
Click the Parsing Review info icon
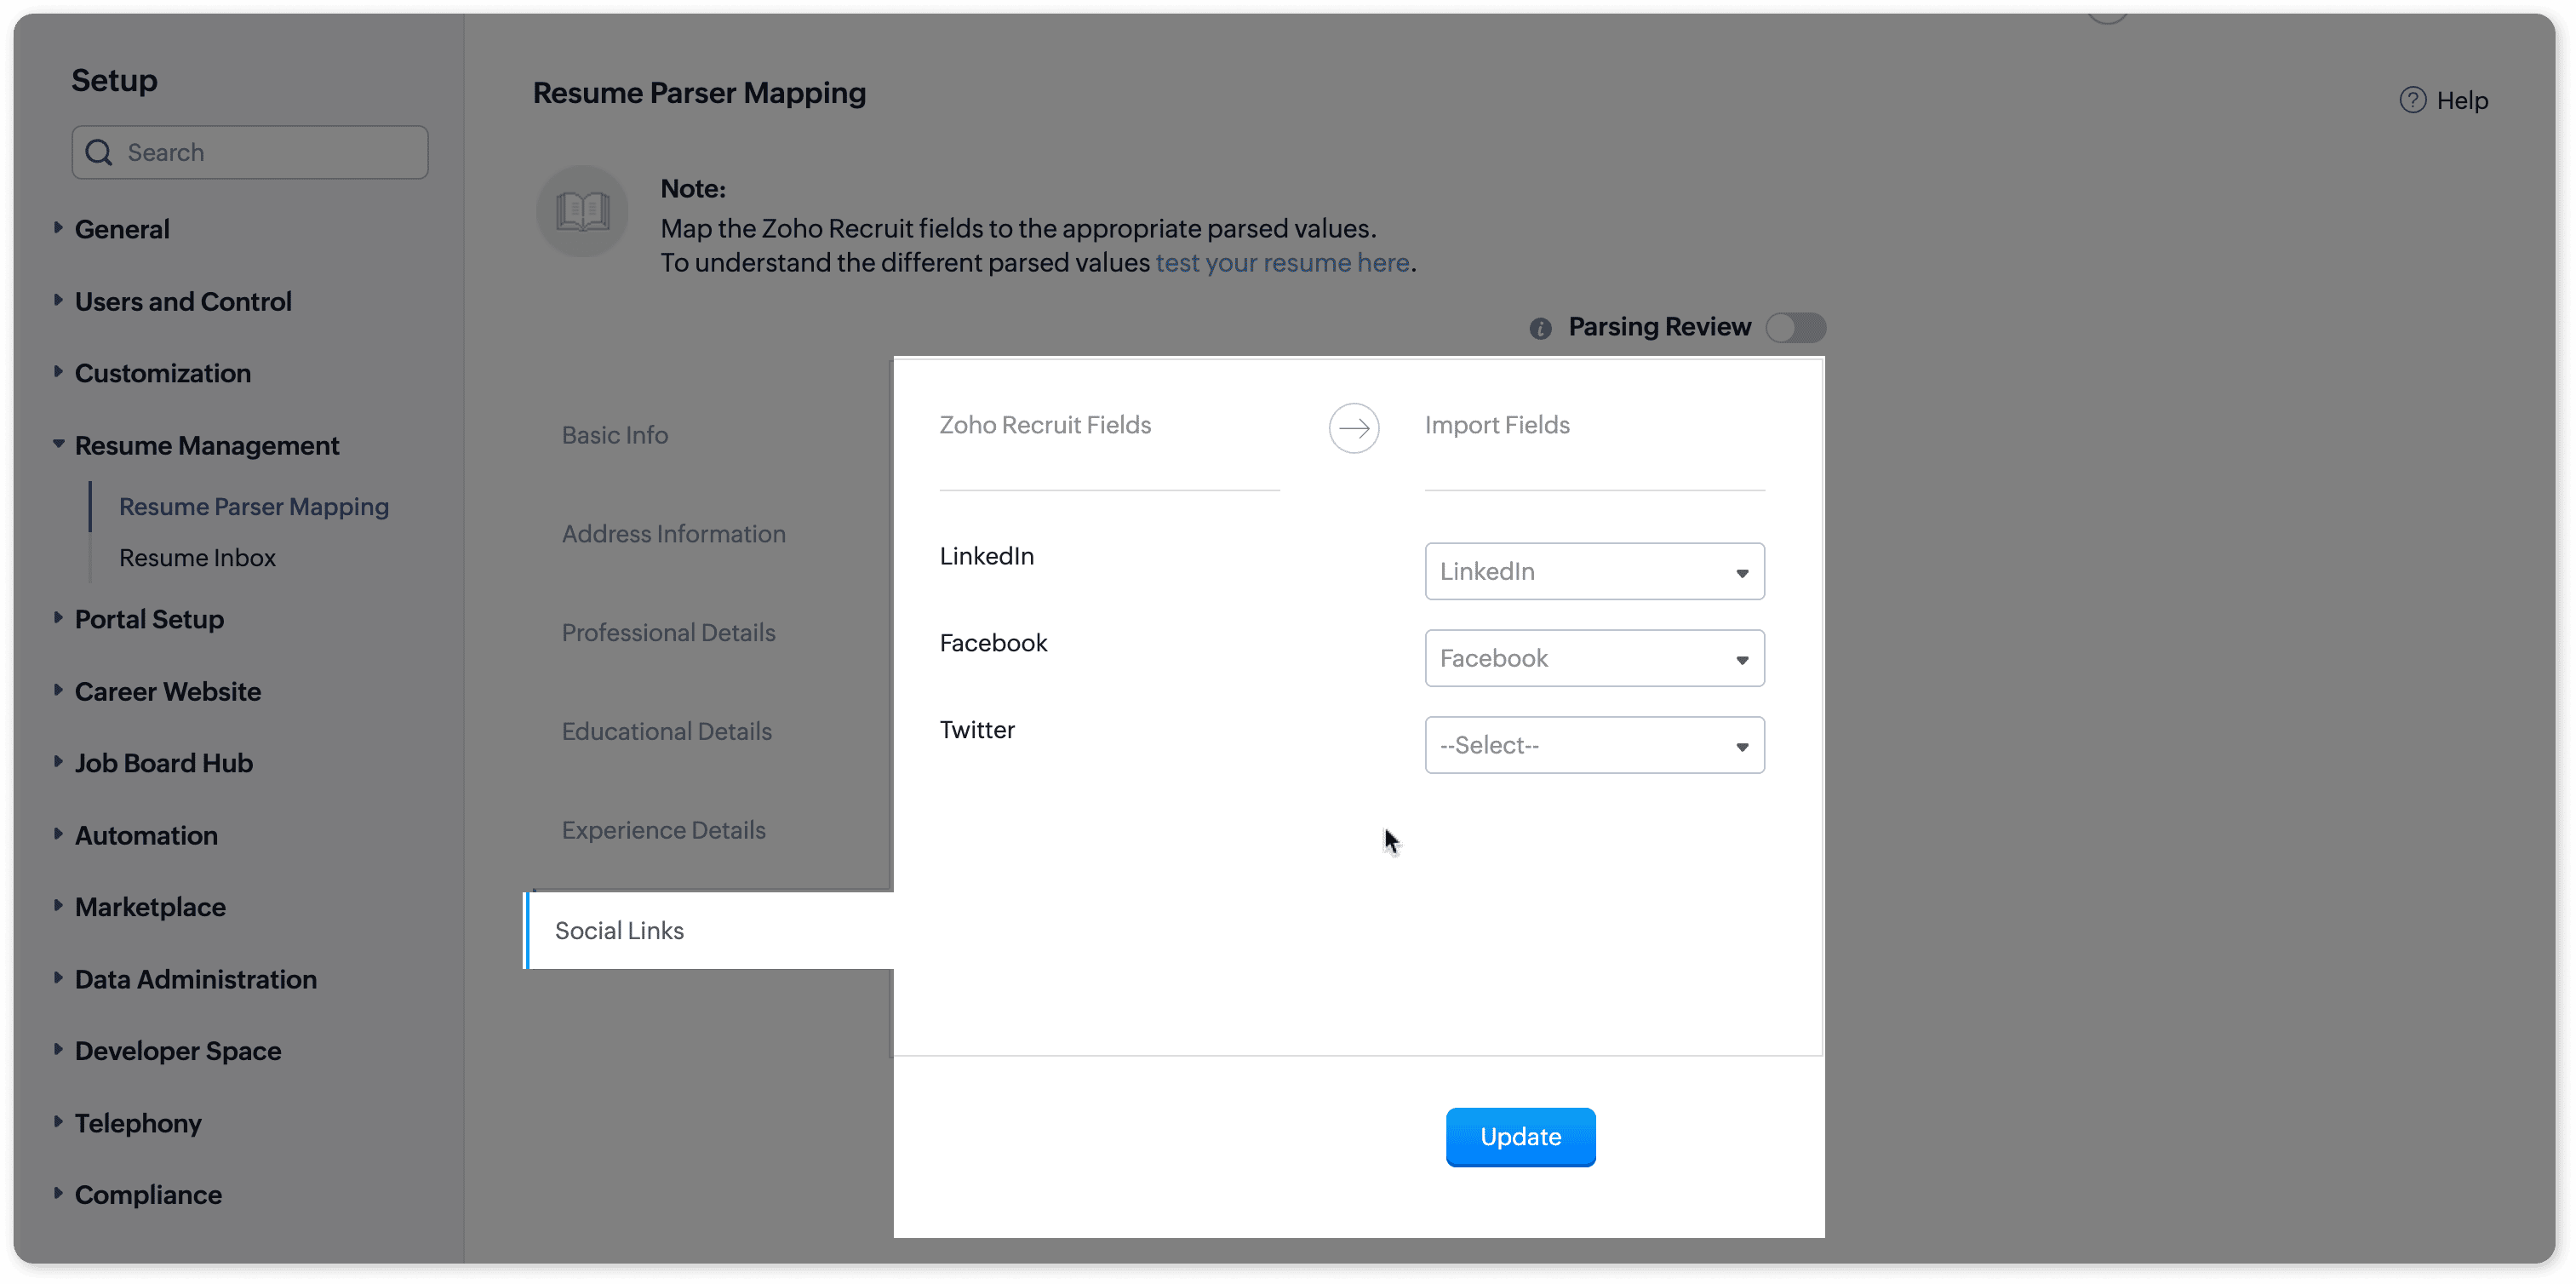point(1540,328)
